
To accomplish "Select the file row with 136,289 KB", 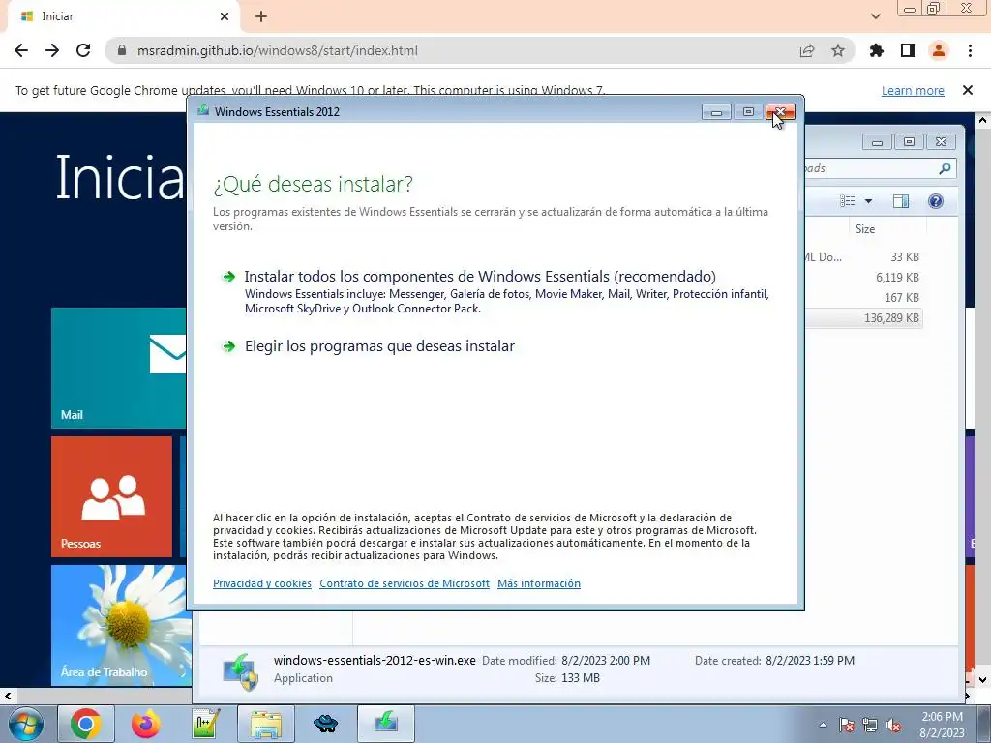I will tap(863, 317).
